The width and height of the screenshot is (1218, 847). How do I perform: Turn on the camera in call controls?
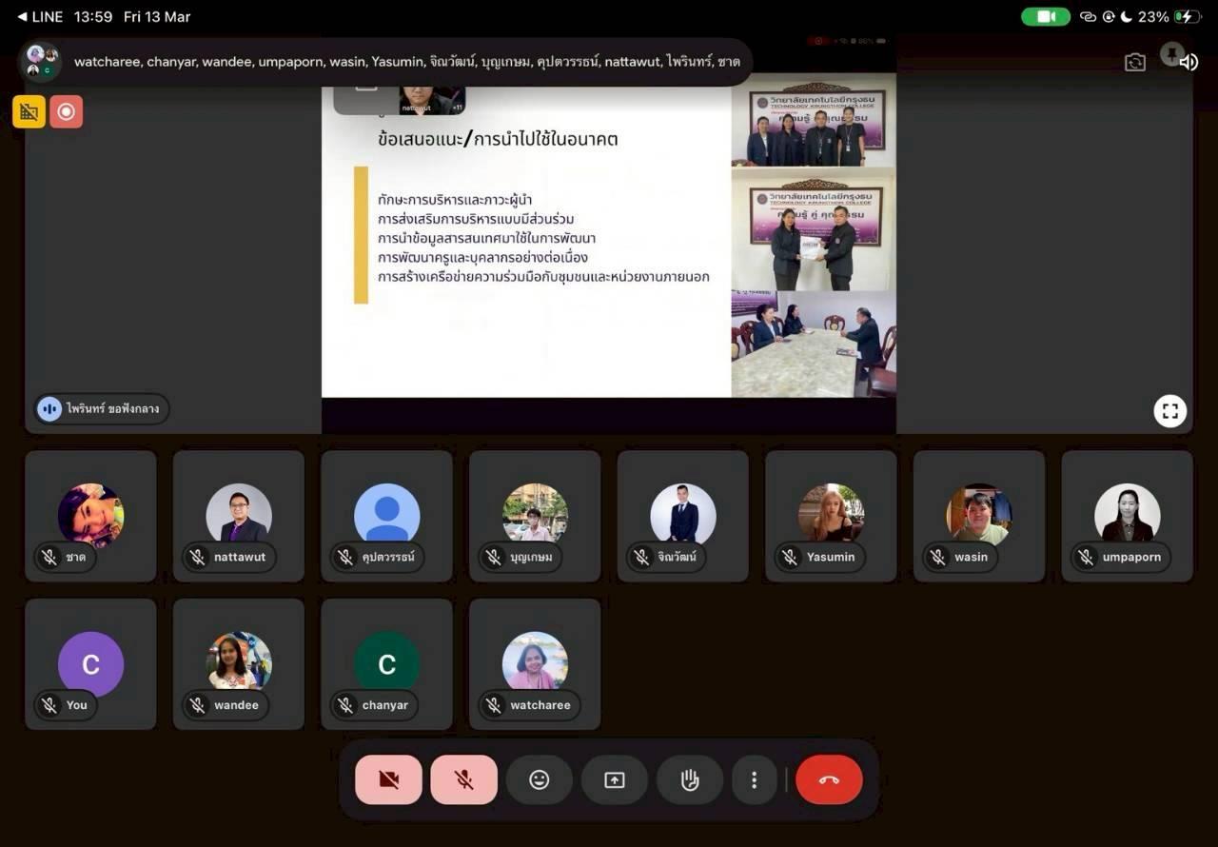(388, 780)
